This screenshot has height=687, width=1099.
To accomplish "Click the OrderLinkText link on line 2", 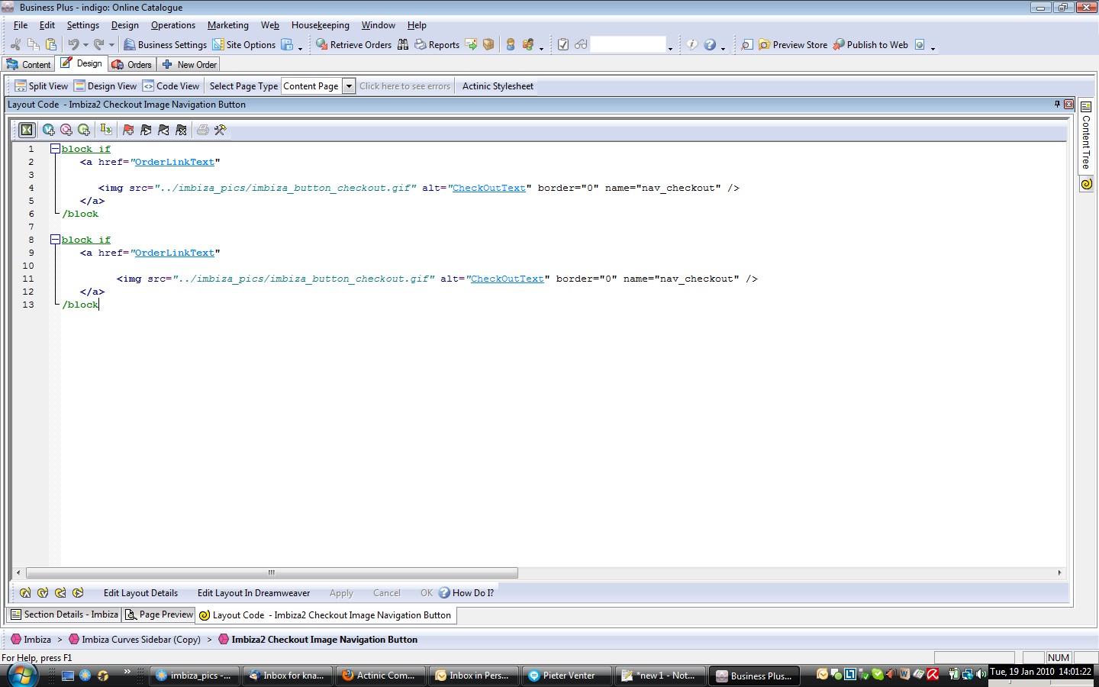I will 174,162.
